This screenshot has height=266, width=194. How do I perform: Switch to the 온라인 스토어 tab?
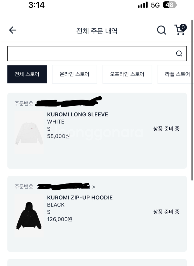click(74, 74)
